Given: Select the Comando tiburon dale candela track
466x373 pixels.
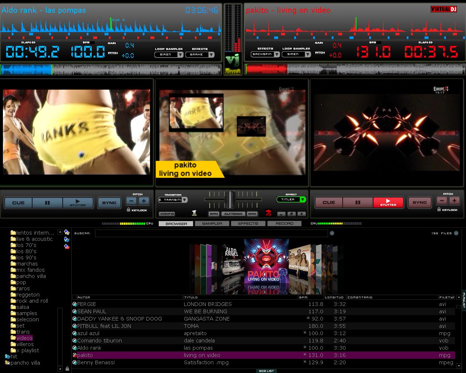Looking at the screenshot, I should [x=263, y=341].
